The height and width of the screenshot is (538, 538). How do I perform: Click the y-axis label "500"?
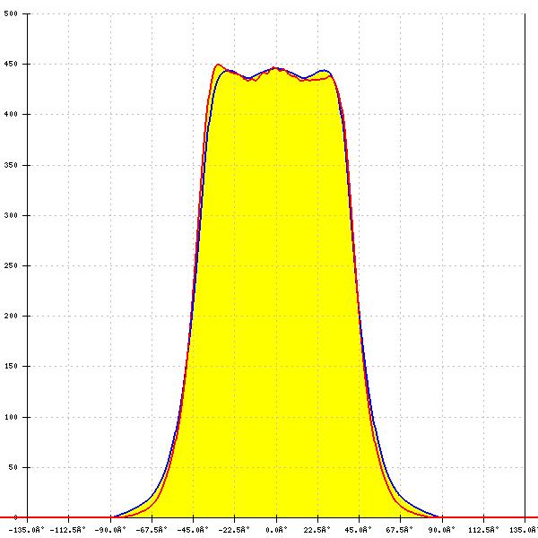click(11, 13)
